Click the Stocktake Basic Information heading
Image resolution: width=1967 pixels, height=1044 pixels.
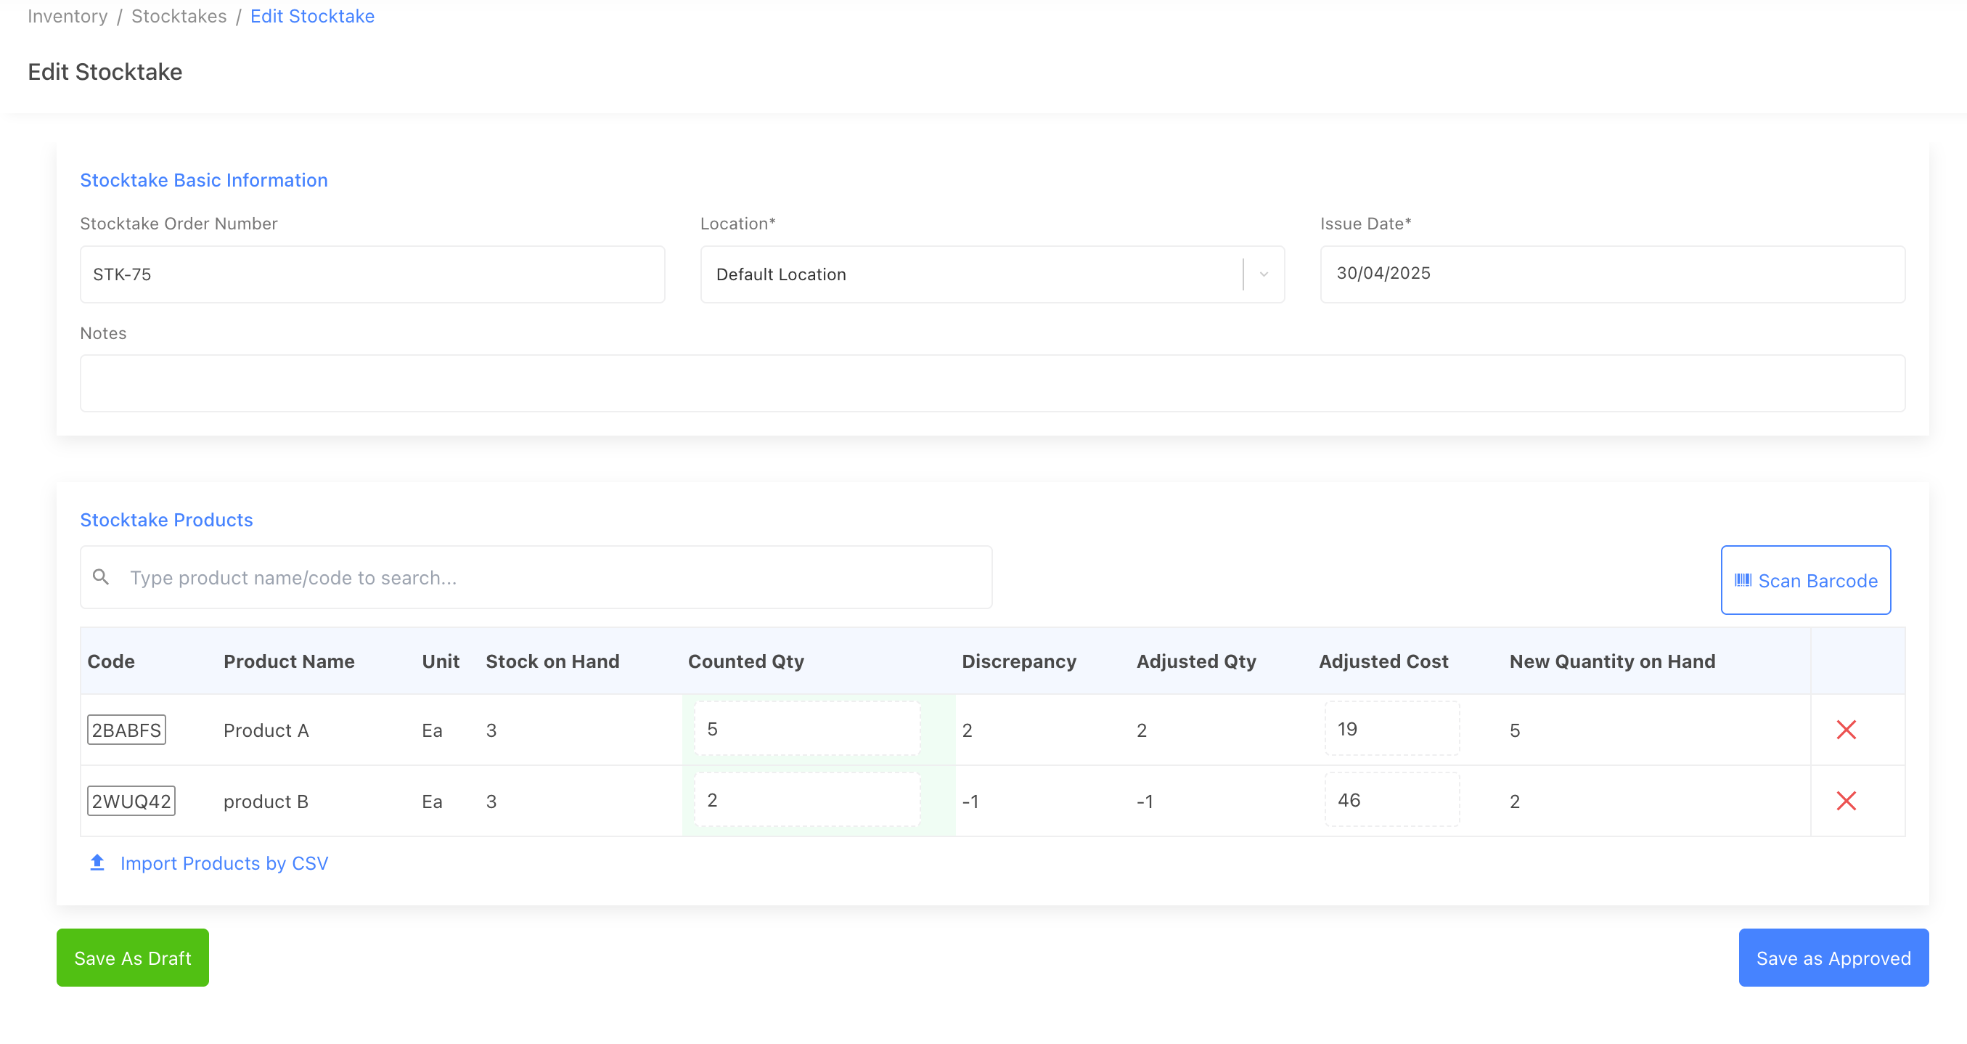click(x=204, y=179)
